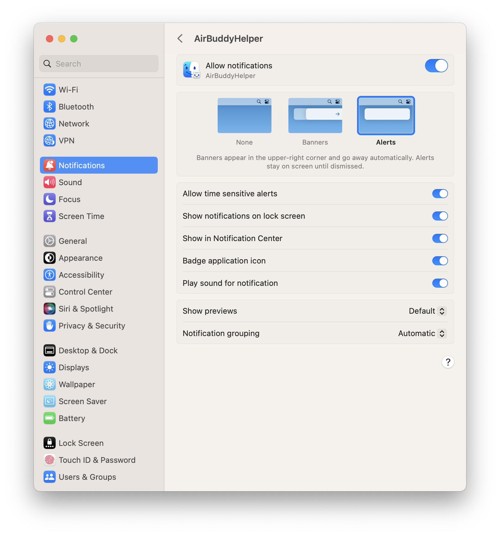
Task: Click the General gear icon
Action: (x=50, y=241)
